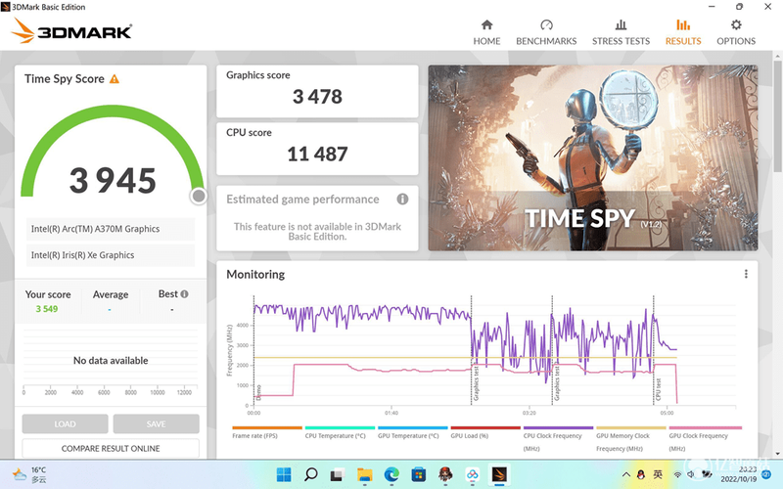
Task: Toggle GPU Load (%) legend
Action: [484, 432]
